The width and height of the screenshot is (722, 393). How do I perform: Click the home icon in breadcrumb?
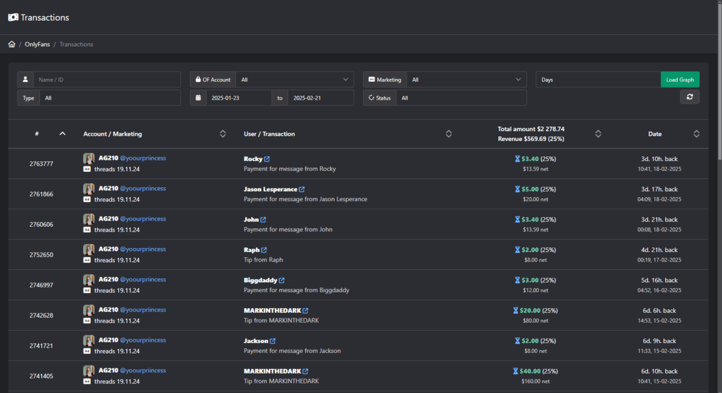(11, 44)
